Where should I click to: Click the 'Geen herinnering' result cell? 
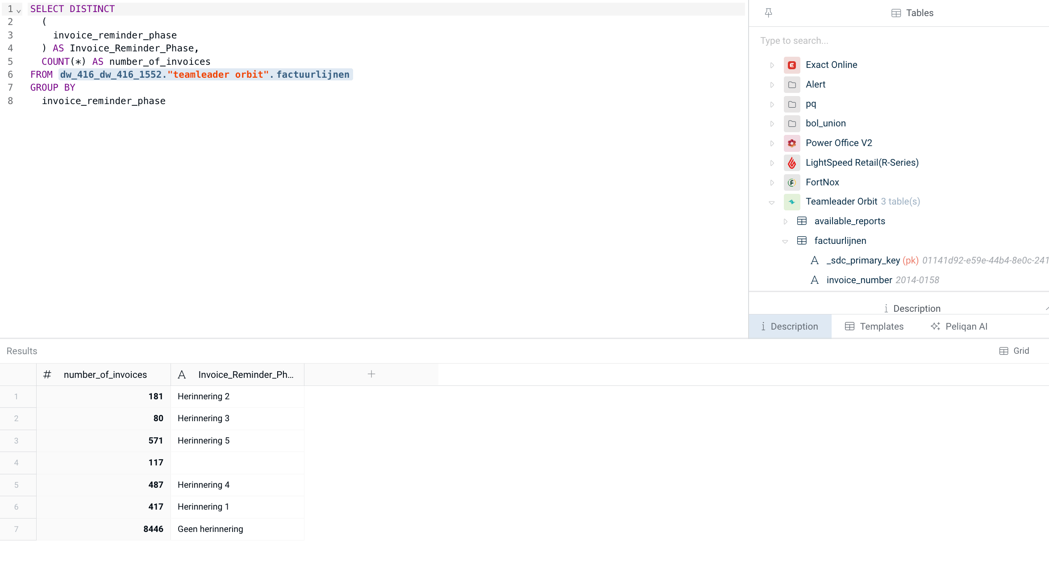(237, 529)
